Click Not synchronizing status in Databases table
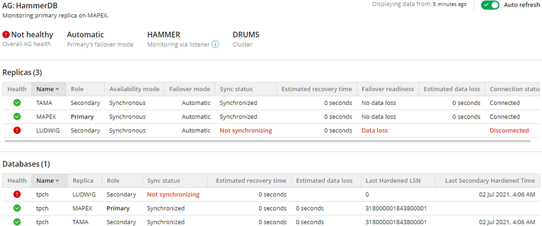Viewport: 542px width, 226px height. tap(173, 194)
